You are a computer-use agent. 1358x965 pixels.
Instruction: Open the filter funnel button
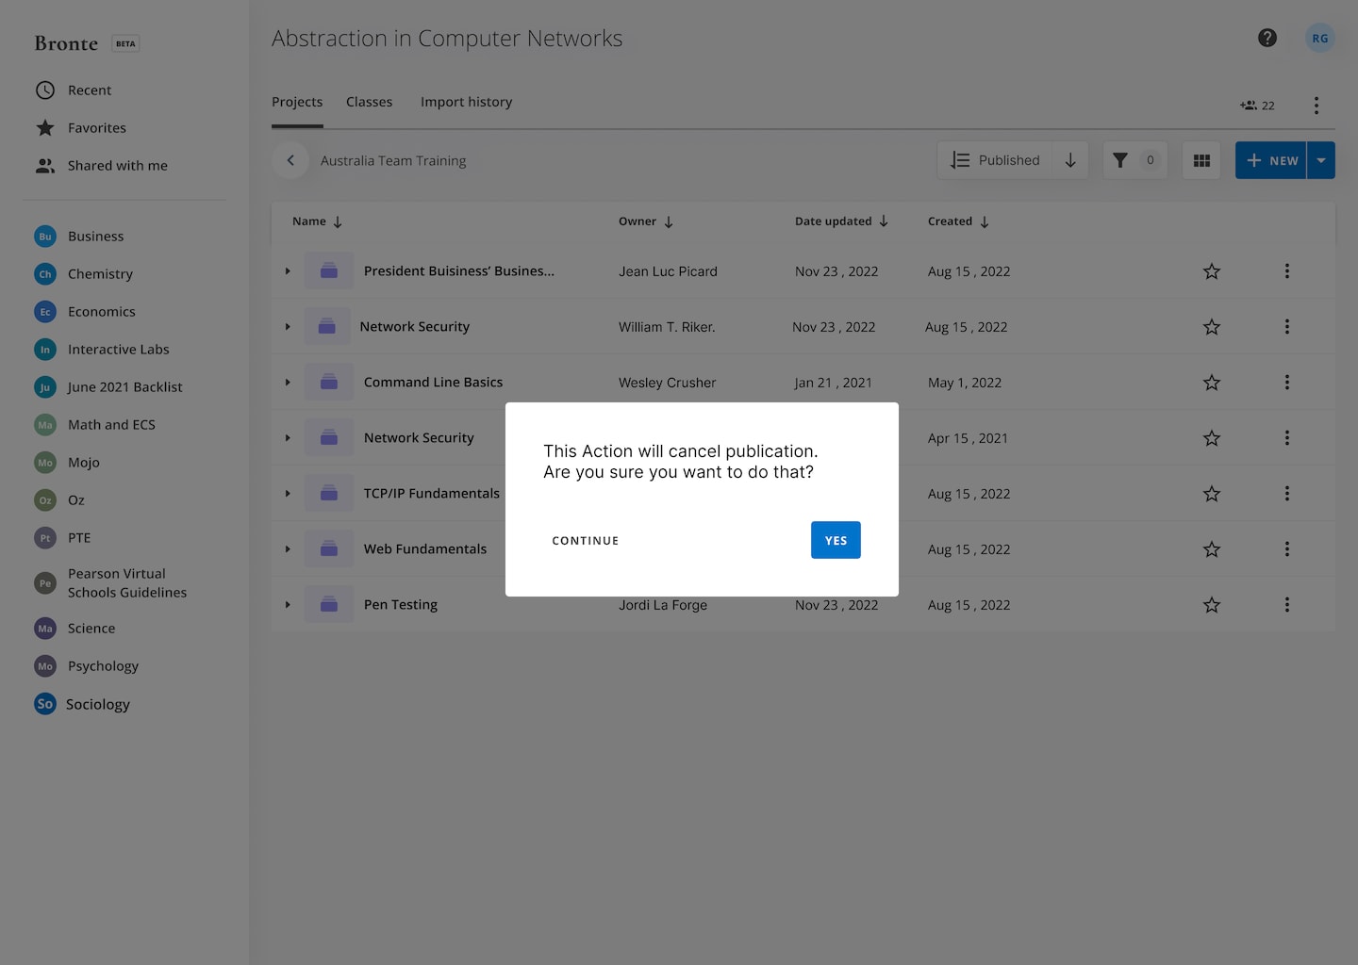pyautogui.click(x=1134, y=160)
